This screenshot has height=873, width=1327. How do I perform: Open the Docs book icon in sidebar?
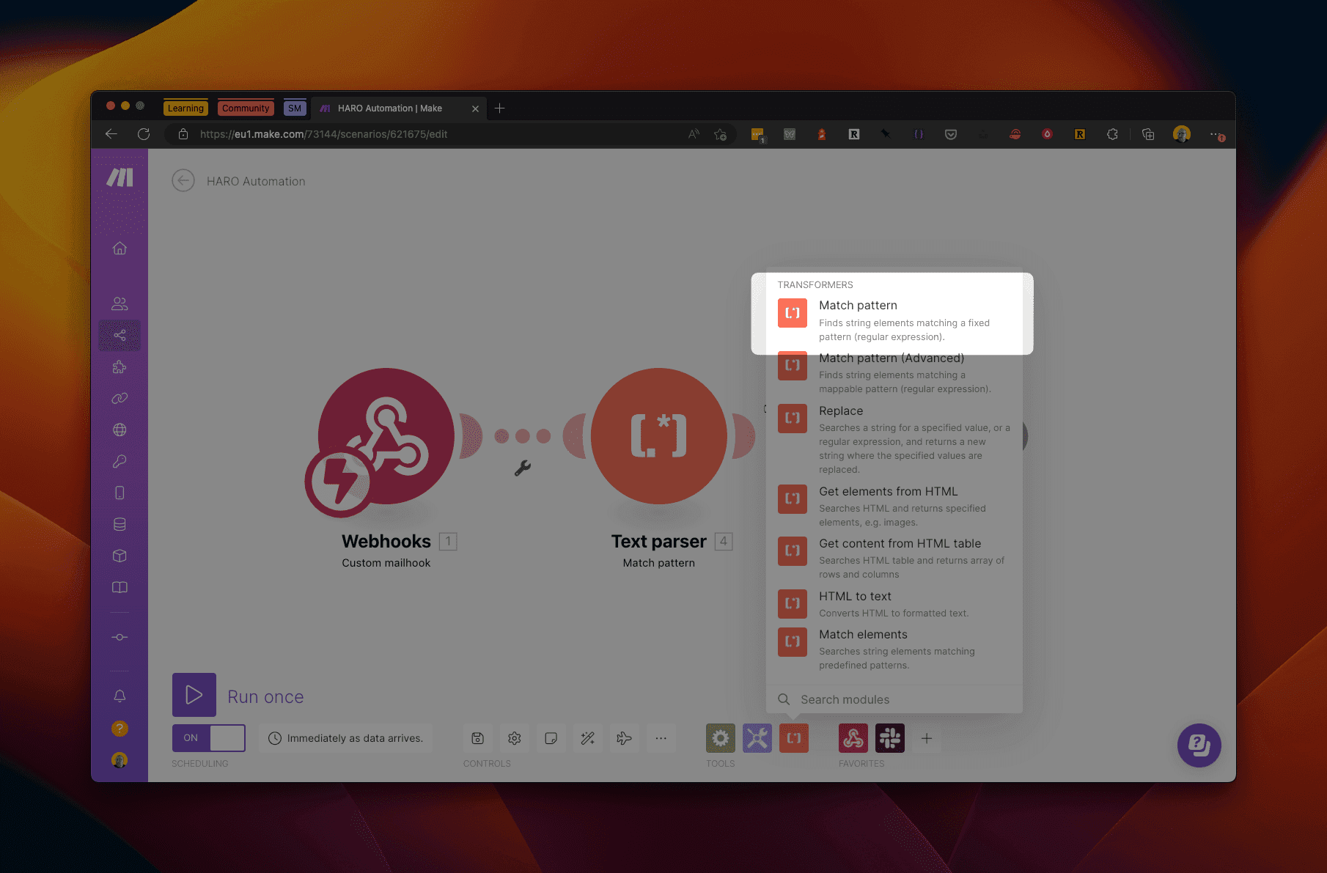click(120, 587)
